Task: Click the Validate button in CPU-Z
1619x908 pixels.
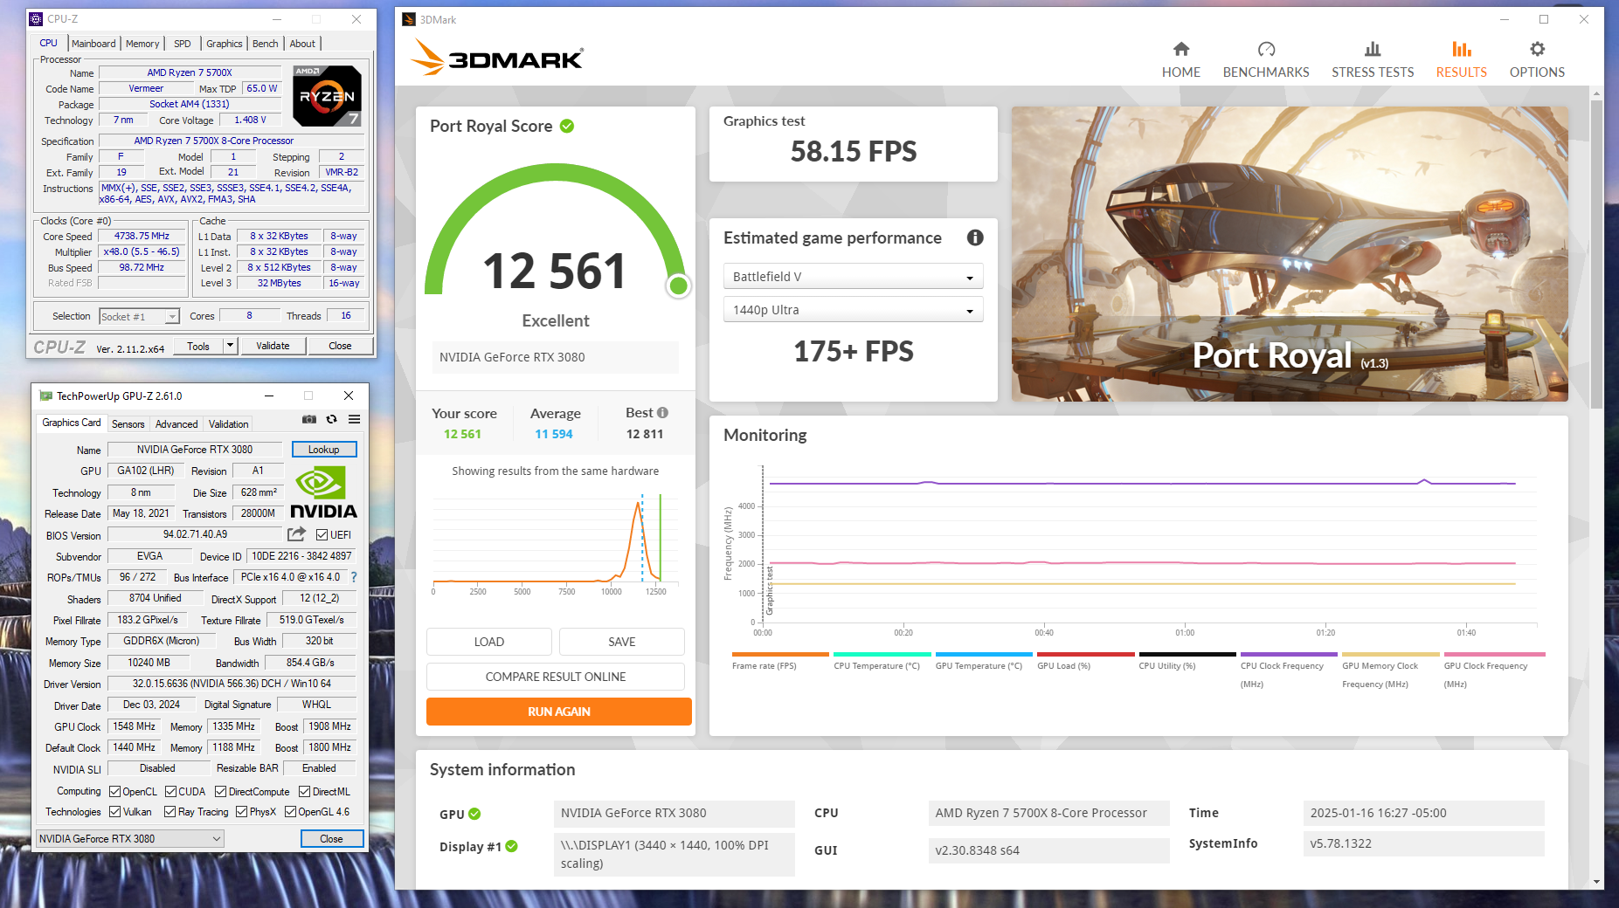Action: pos(273,346)
